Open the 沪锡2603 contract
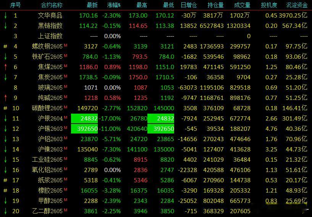 tap(50, 129)
